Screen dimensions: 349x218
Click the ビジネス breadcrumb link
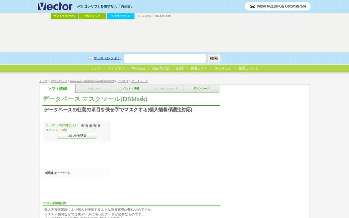pyautogui.click(x=123, y=81)
